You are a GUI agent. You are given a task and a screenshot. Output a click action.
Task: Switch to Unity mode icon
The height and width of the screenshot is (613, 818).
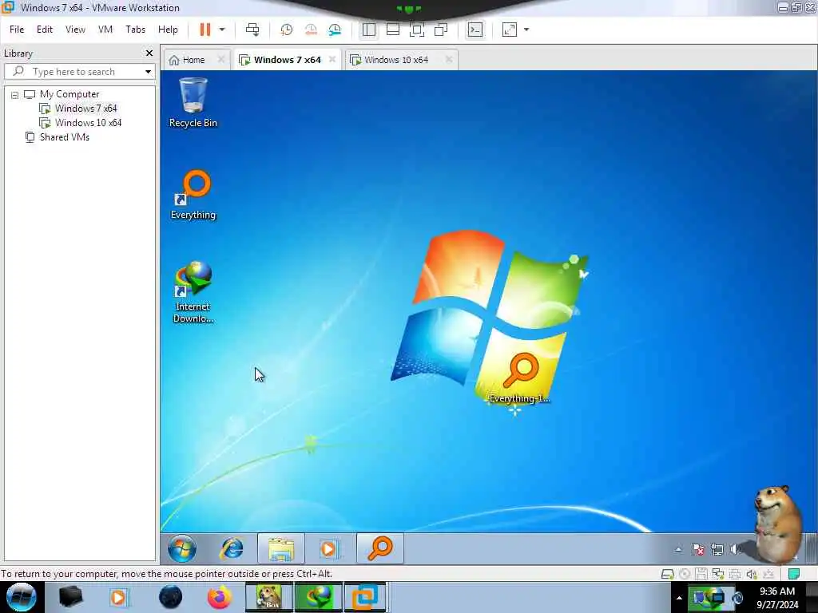[441, 30]
